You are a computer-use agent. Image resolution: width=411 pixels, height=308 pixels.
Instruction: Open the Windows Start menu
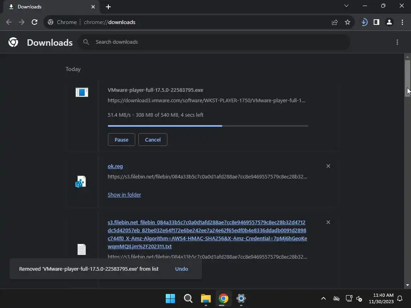tap(170, 298)
